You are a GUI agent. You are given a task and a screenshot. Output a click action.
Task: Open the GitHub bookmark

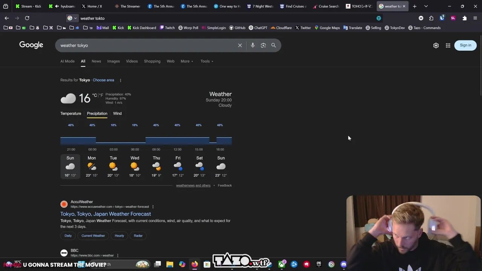click(237, 27)
